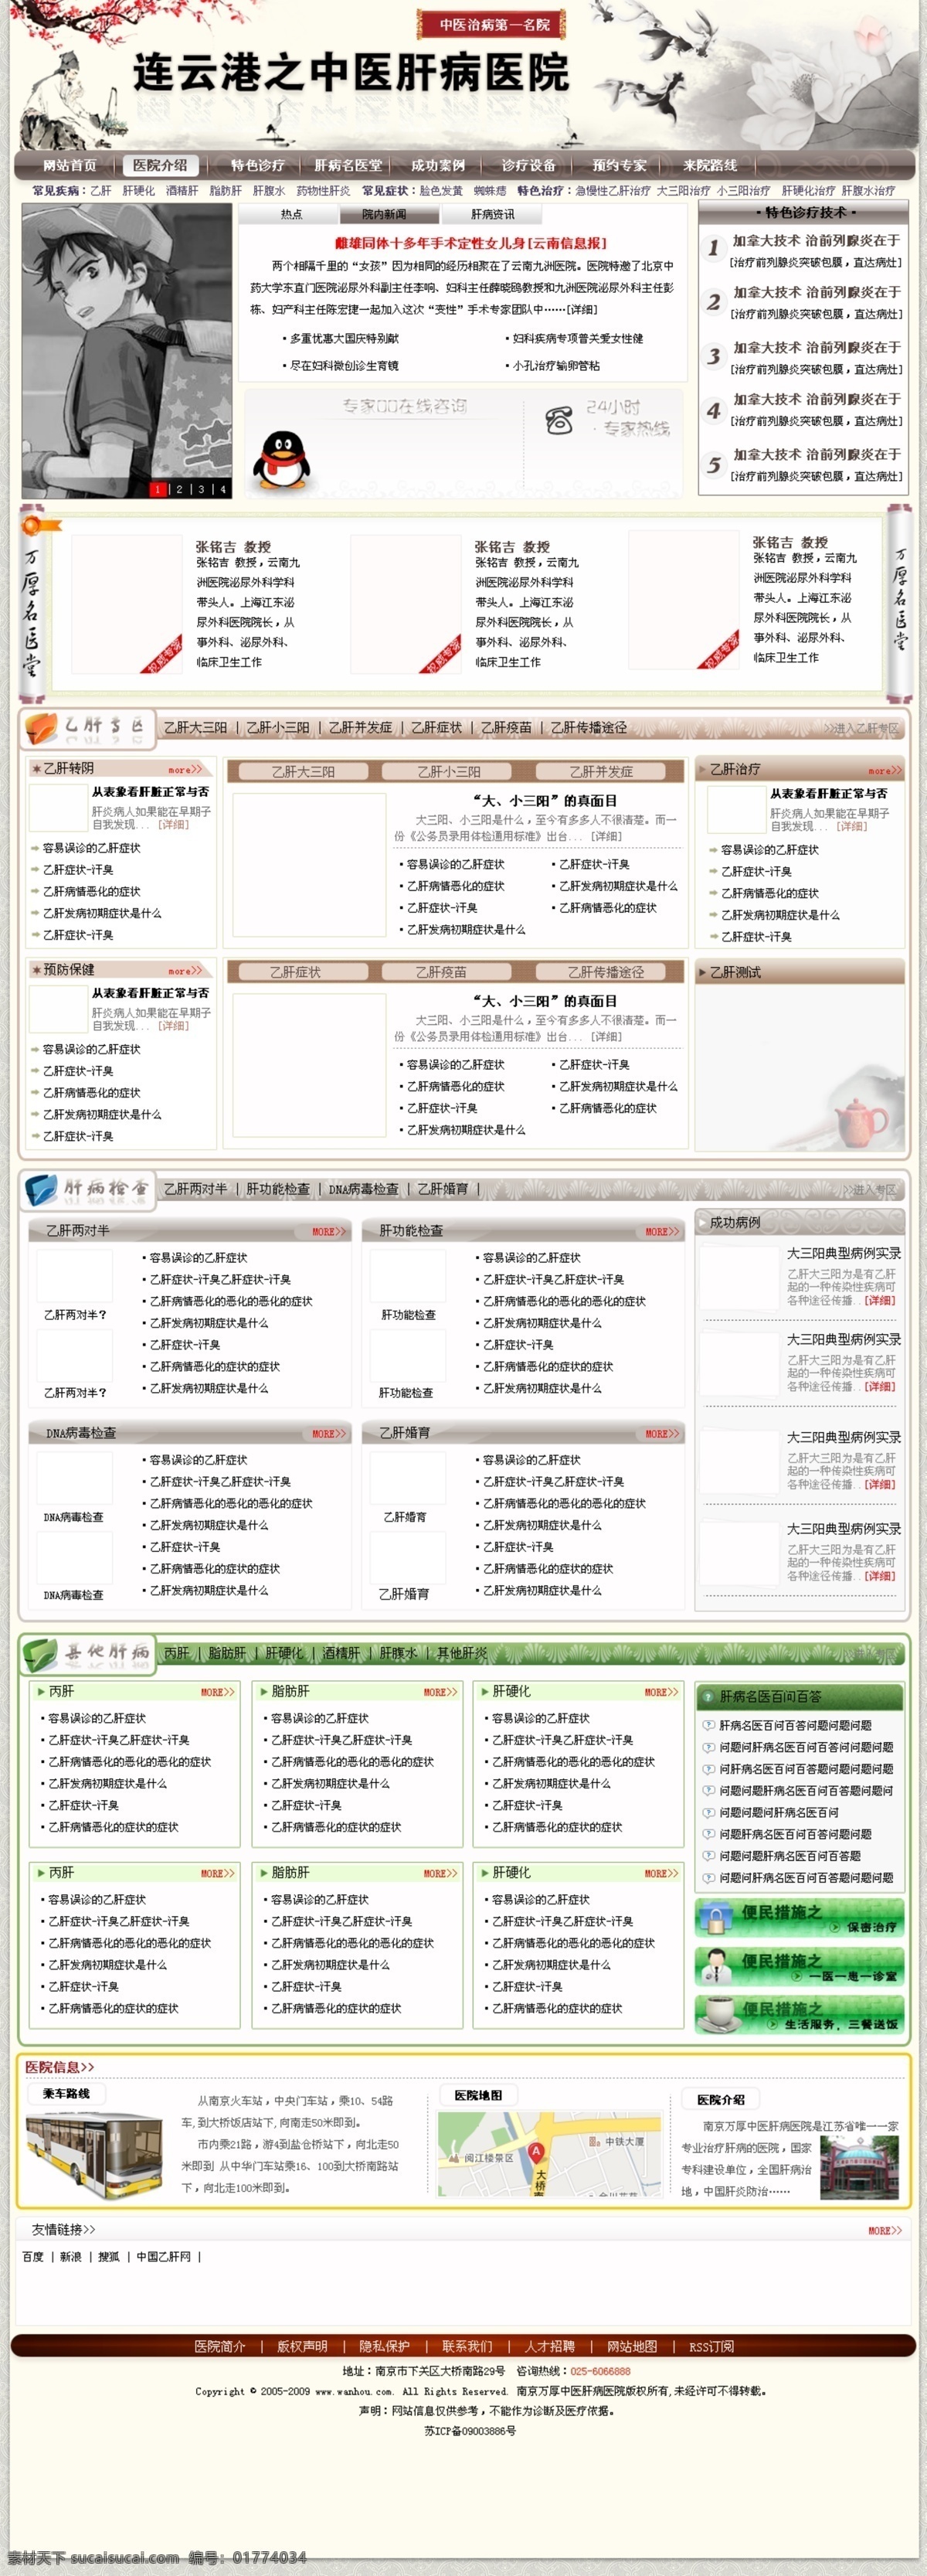Click MORE next to the 乙肝婚育 heading
This screenshot has height=2576, width=927.
(662, 1434)
